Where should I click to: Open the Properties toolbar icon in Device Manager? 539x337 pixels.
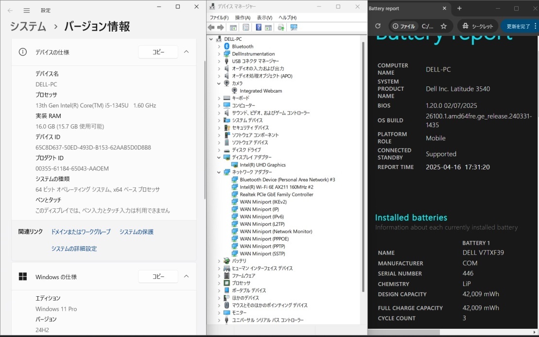coord(246,28)
